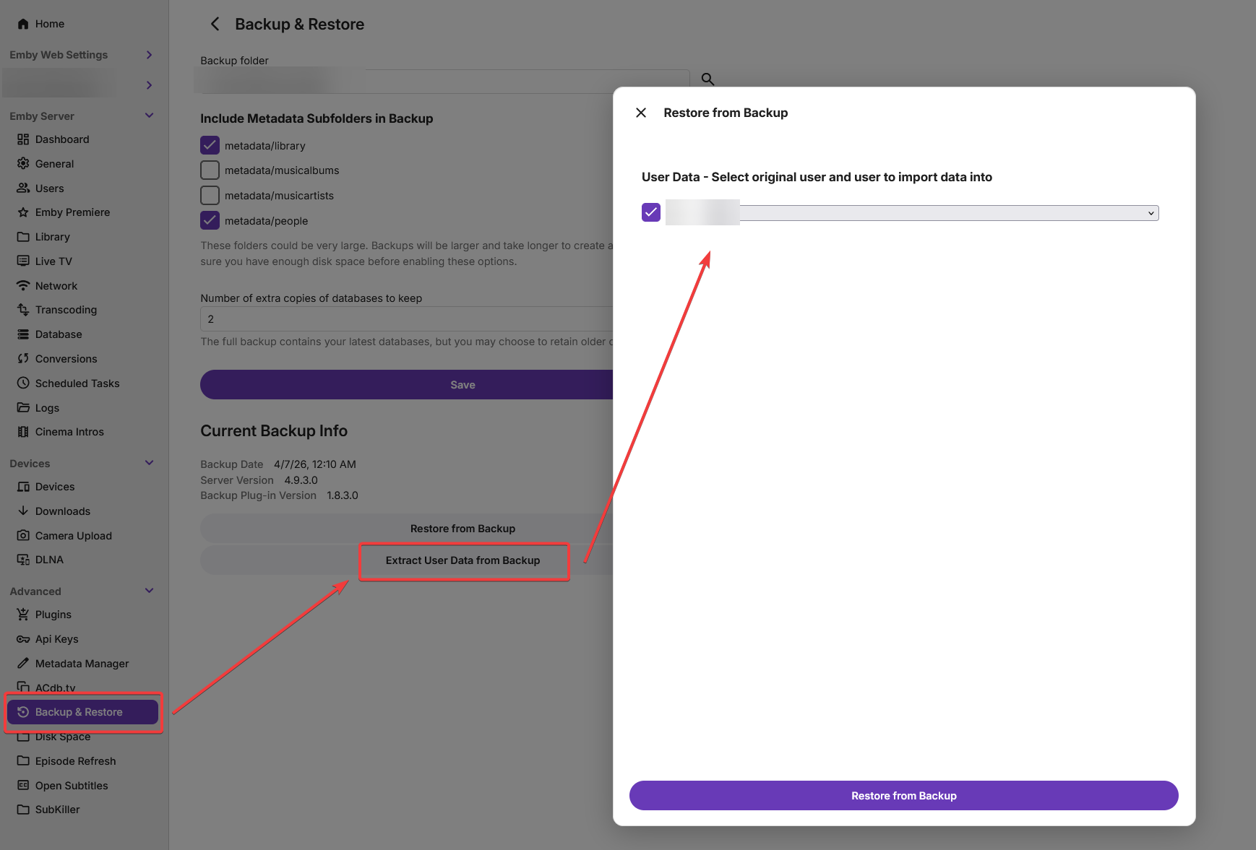Click the Plugins cart icon
1256x850 pixels.
tap(23, 615)
